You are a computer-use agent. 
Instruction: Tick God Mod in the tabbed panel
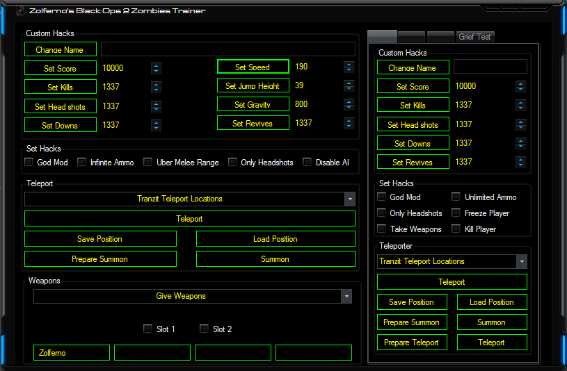381,197
